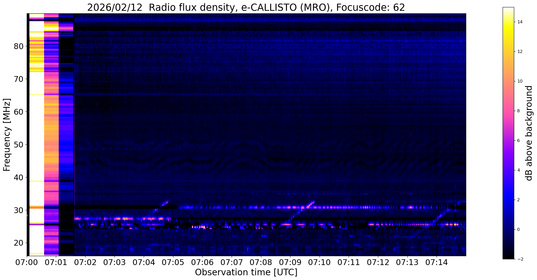Image resolution: width=537 pixels, height=280 pixels.
Task: Click the 07:06 time tick label
Action: pos(202,262)
